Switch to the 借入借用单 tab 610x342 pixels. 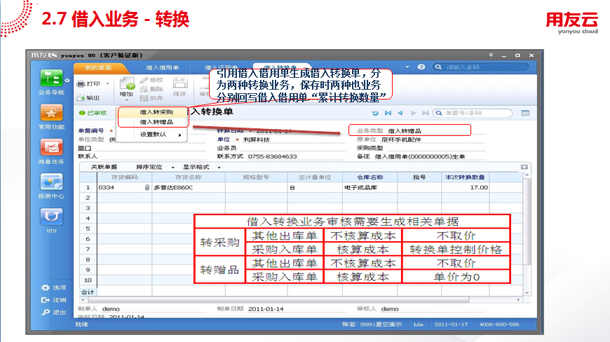pos(162,67)
